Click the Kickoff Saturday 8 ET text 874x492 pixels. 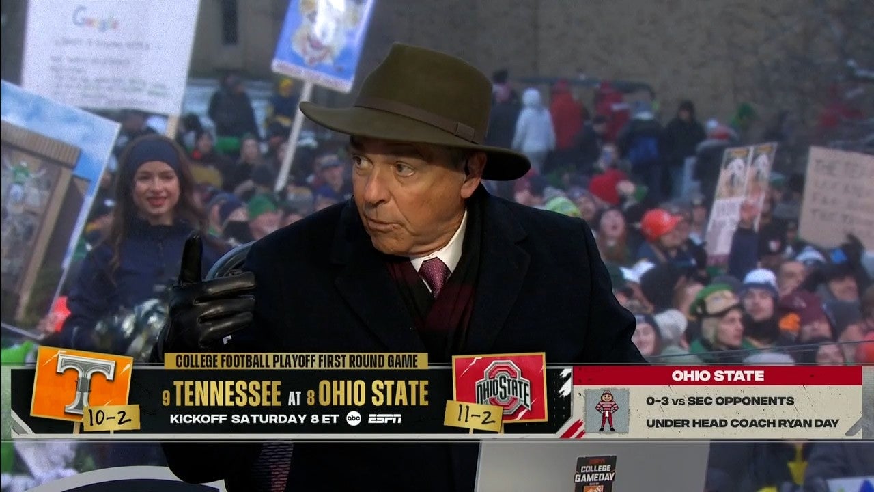pyautogui.click(x=254, y=419)
